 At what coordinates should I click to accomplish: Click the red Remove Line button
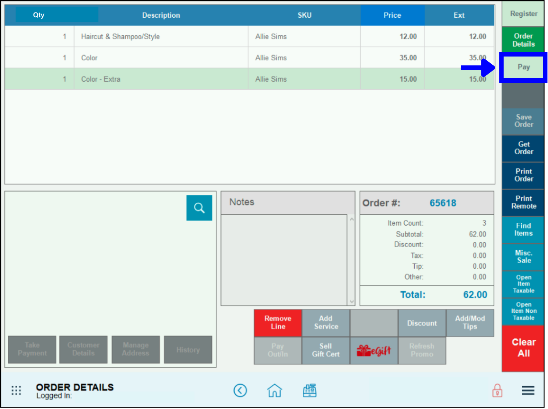tap(278, 323)
